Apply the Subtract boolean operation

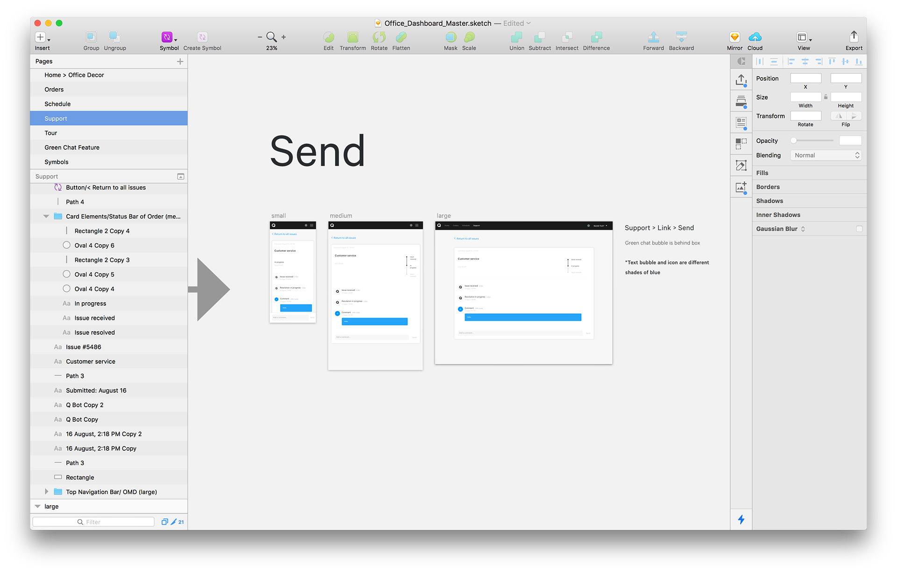click(x=540, y=37)
